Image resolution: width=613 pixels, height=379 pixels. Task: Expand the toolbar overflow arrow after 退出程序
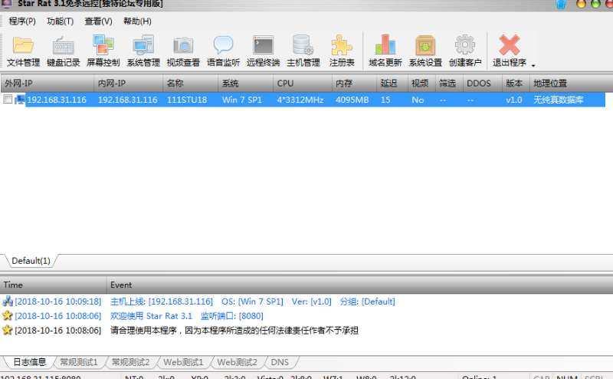click(533, 65)
